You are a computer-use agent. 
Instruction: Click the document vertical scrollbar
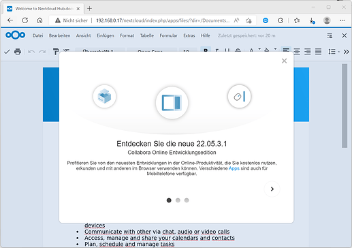(345, 106)
